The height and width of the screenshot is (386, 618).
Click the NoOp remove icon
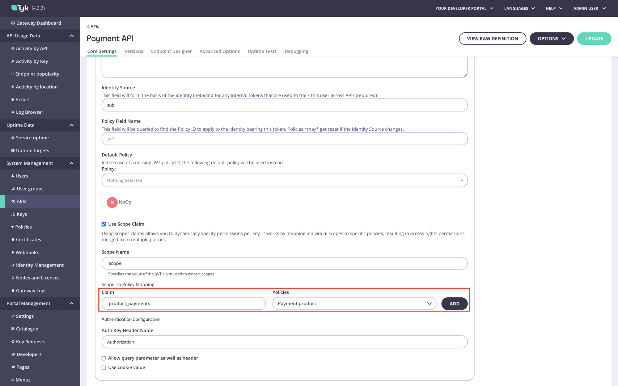(112, 202)
